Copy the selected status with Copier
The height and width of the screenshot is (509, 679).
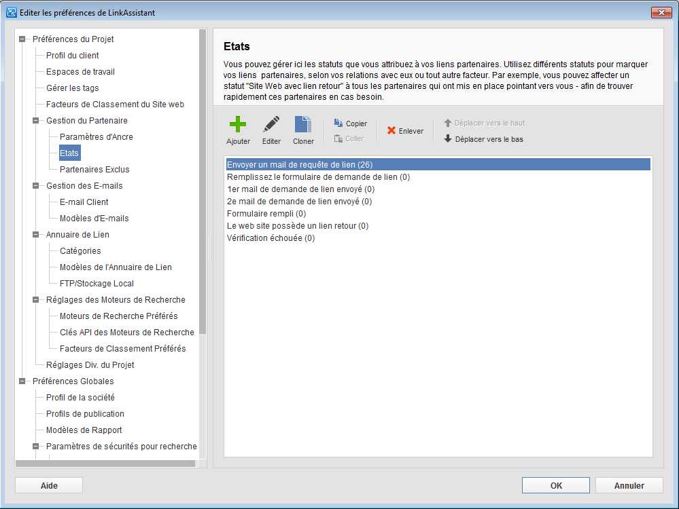pyautogui.click(x=350, y=124)
